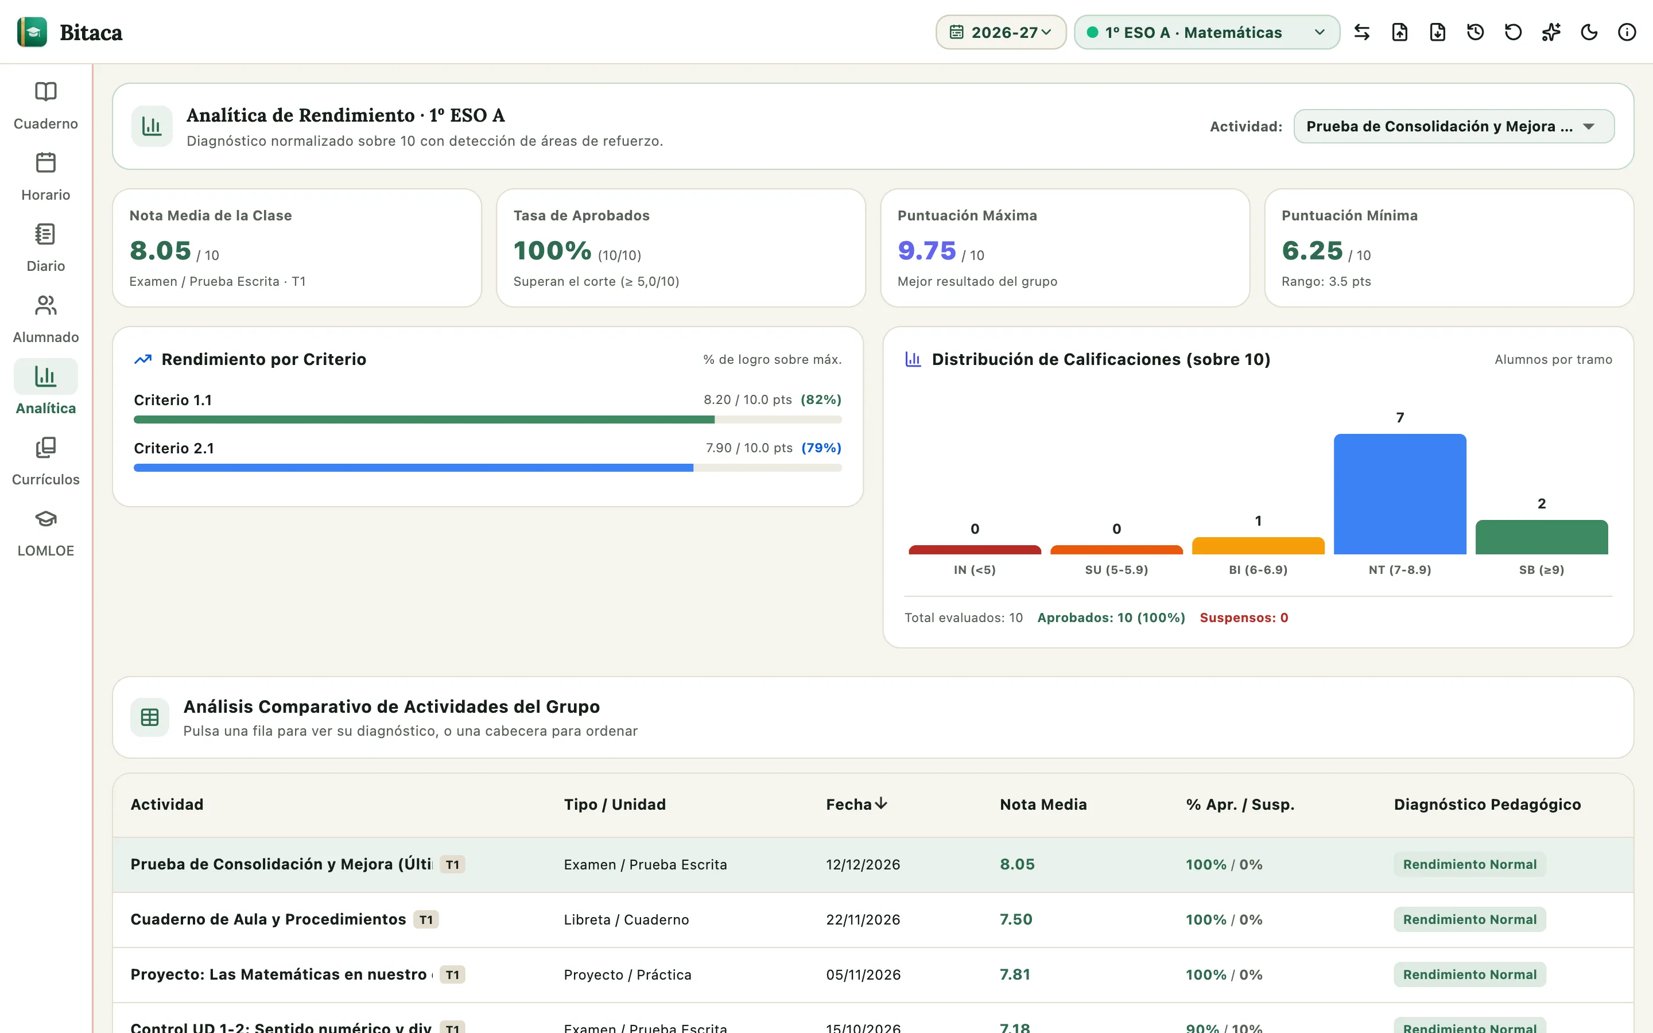Screen dimensions: 1653x1033
Task: Click the undo reset arrow icon
Action: point(1513,32)
